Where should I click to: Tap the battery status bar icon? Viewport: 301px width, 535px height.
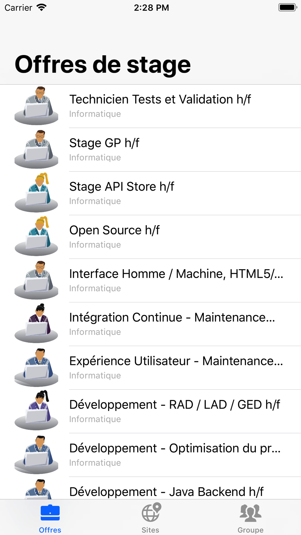pyautogui.click(x=288, y=7)
